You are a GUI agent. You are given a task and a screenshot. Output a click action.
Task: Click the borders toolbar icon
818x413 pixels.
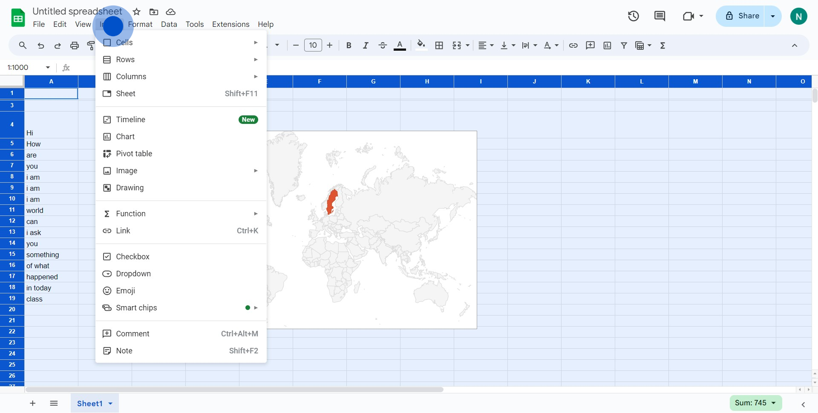click(x=439, y=46)
